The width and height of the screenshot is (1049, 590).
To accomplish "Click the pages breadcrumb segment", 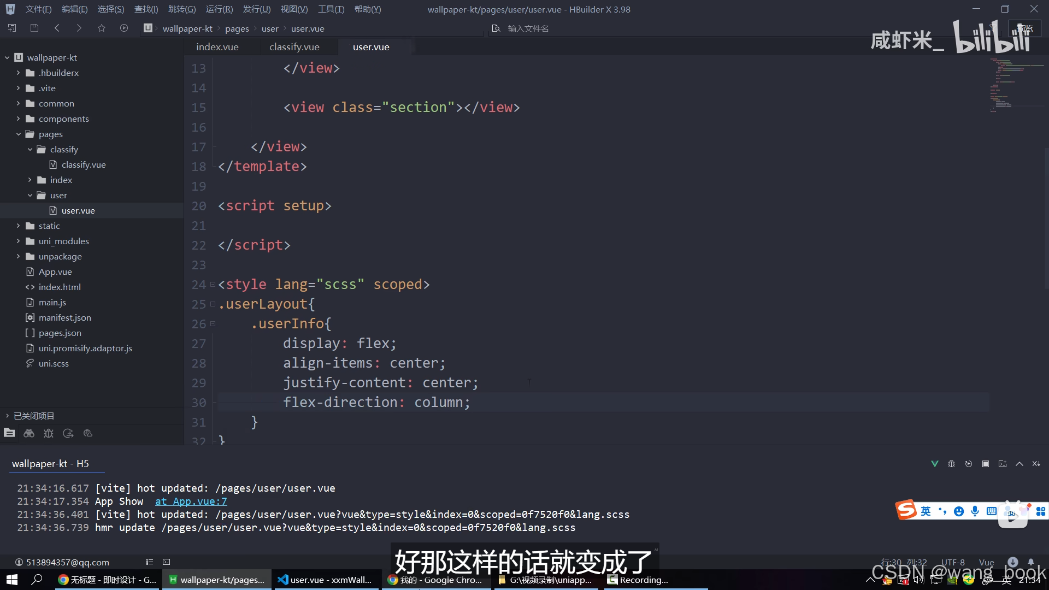I will [237, 28].
